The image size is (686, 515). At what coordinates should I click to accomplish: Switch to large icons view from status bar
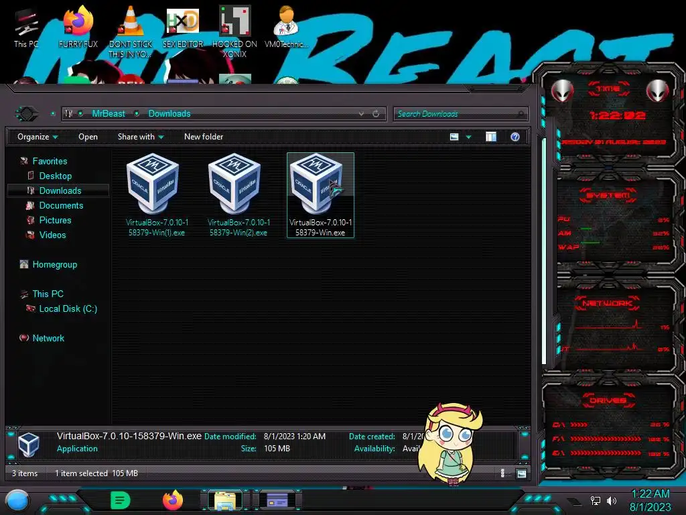521,473
